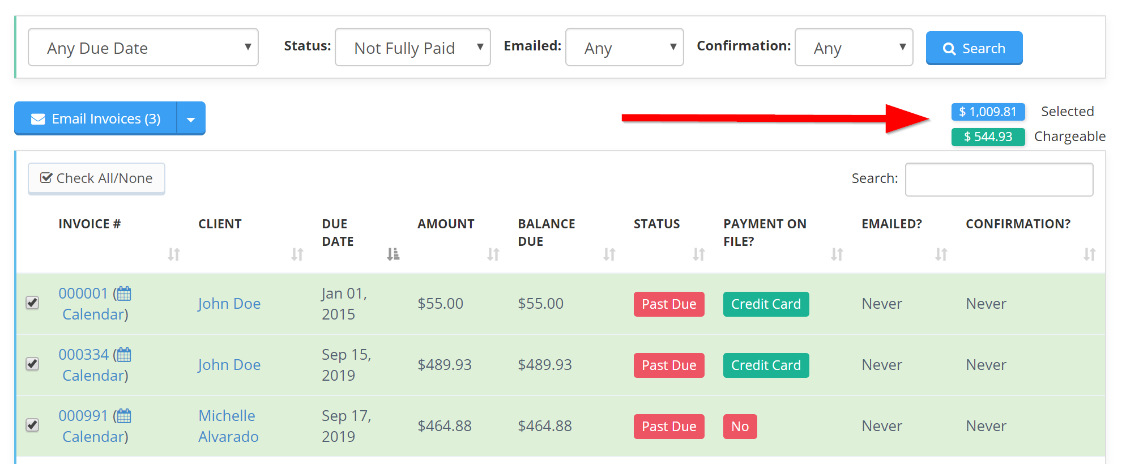Viewport: 1122px width, 464px height.
Task: Click Past Due badge for invoice 000001
Action: [x=669, y=304]
